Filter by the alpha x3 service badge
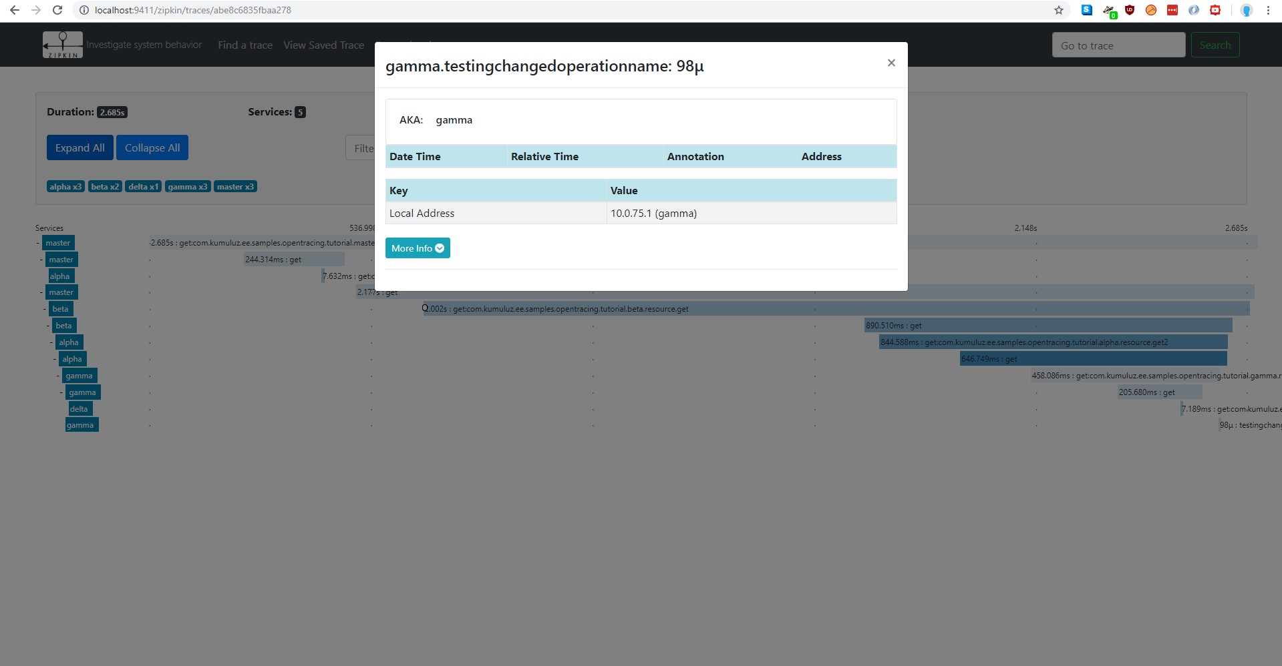The width and height of the screenshot is (1282, 666). pos(65,187)
